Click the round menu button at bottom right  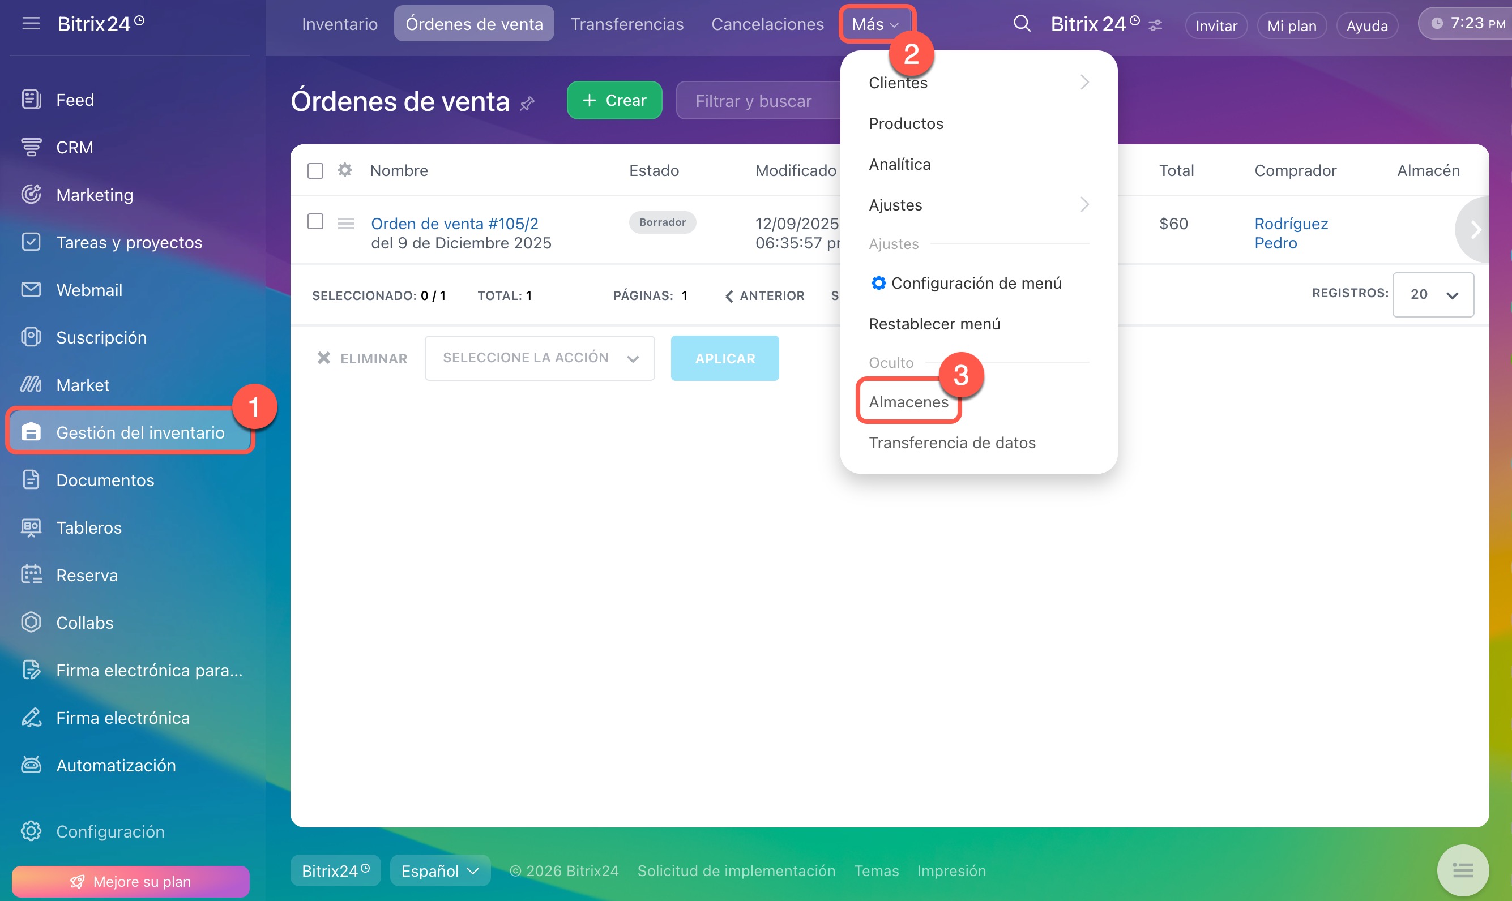tap(1462, 870)
